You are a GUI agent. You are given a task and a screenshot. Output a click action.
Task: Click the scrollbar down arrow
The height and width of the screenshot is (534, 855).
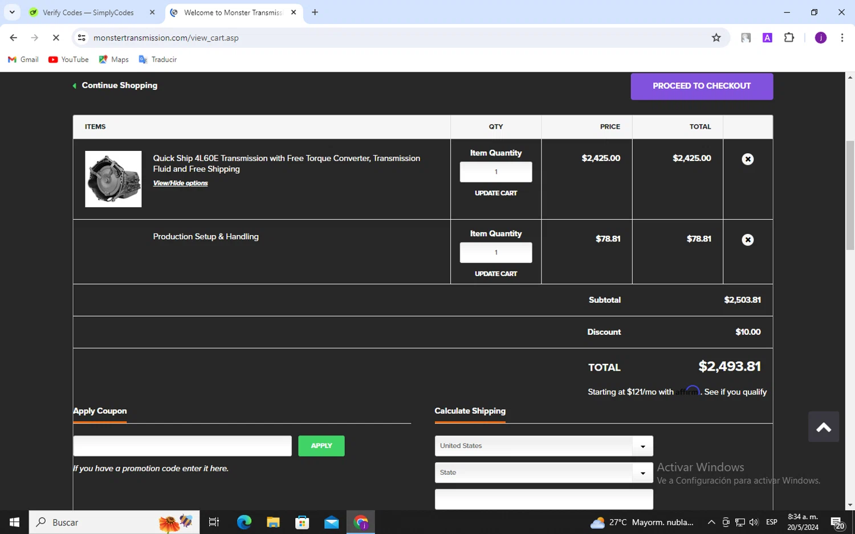850,504
